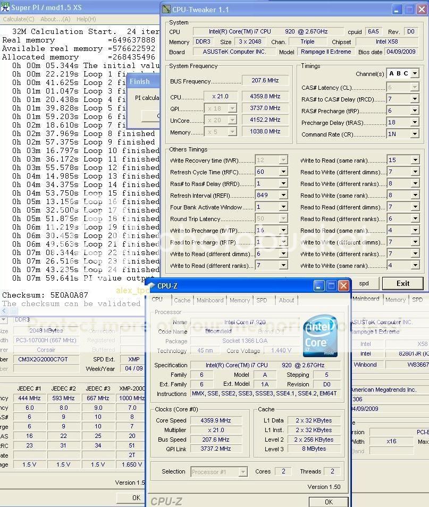Select the CPU tab in front CPU-Z window
Viewport: 429px width, 507px height.
point(157,299)
